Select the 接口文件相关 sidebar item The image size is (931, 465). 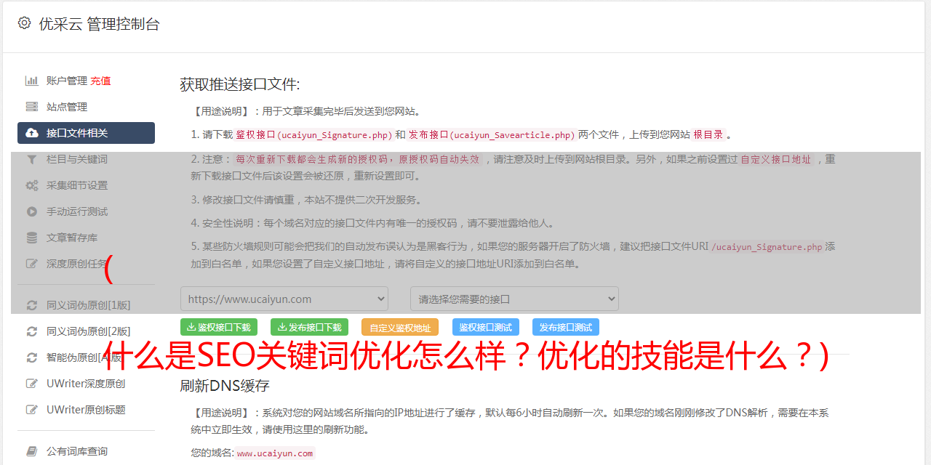coord(86,133)
